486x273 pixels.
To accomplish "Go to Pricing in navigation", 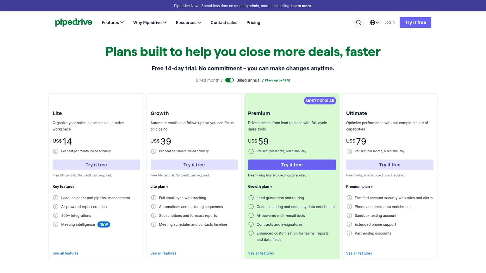I will [x=253, y=22].
